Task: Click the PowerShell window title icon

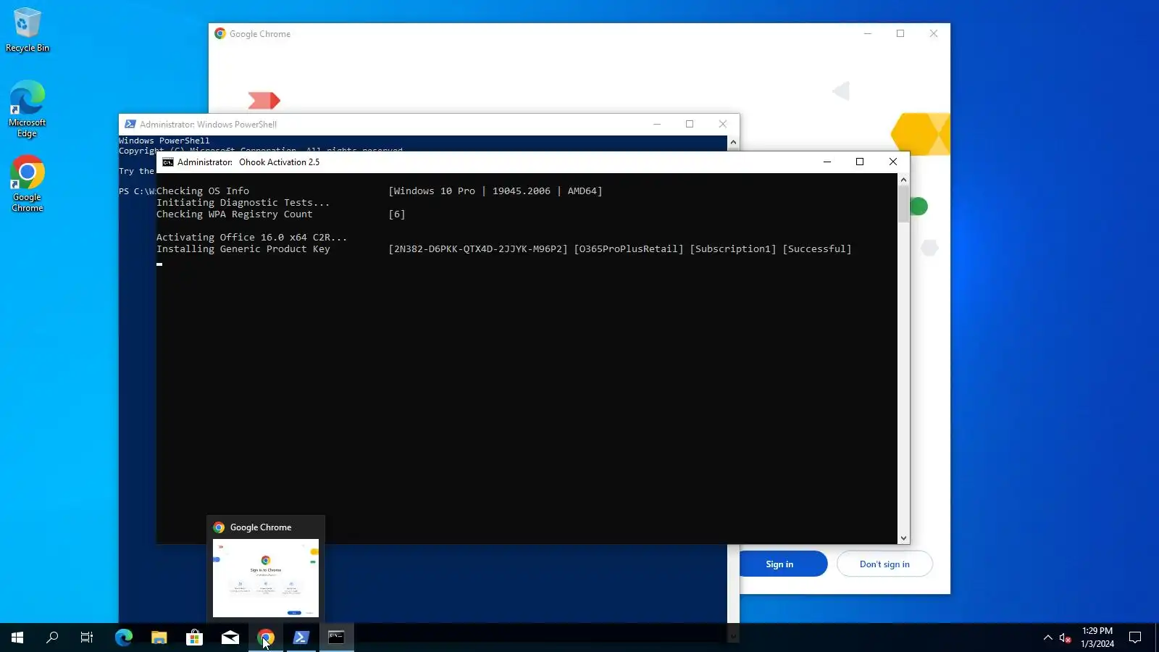Action: (130, 125)
